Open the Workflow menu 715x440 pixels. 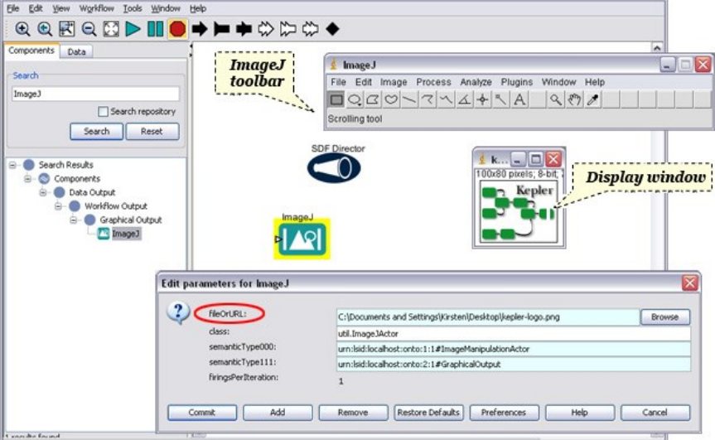tap(97, 8)
